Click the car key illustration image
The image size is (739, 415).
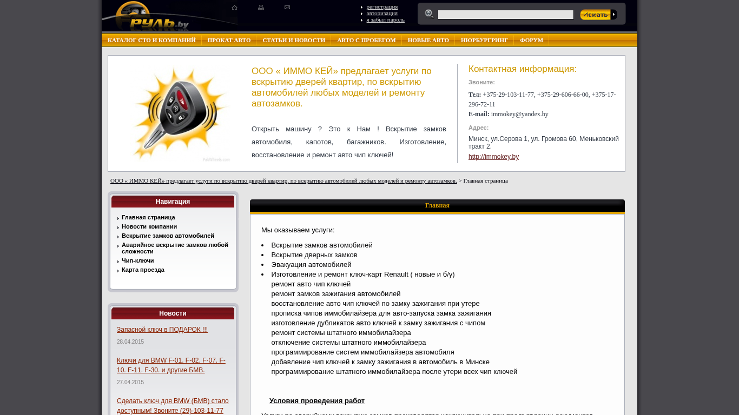[181, 113]
